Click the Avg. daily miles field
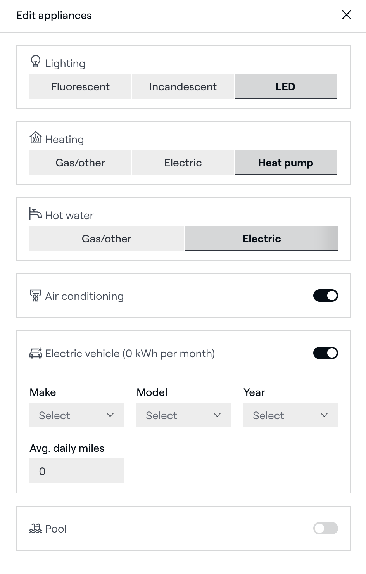This screenshot has width=366, height=574. pos(77,471)
